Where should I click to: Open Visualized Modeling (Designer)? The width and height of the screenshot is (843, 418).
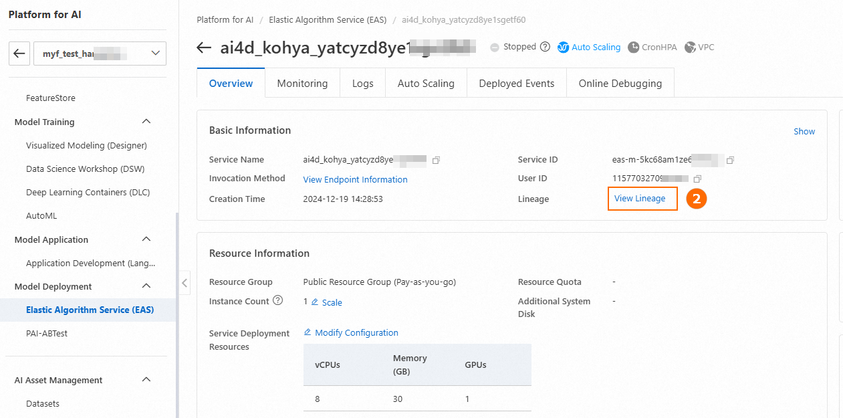pos(86,145)
